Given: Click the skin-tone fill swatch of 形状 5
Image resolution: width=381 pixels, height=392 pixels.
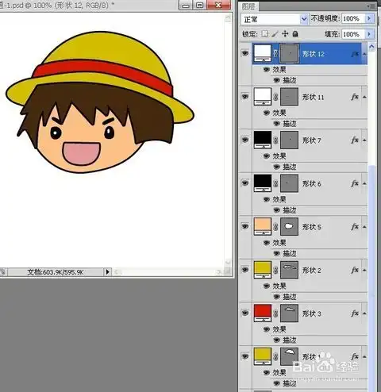Looking at the screenshot, I should tap(263, 226).
